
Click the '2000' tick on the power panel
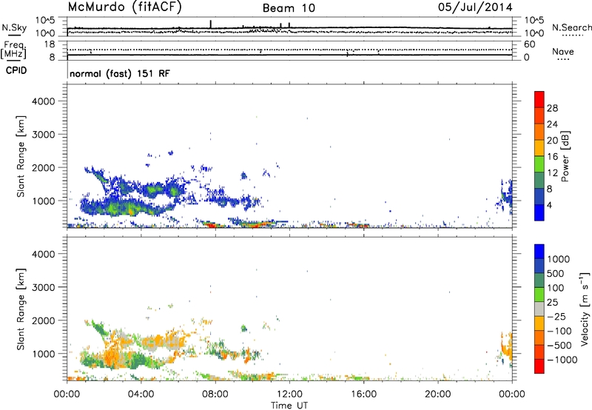[x=43, y=167]
